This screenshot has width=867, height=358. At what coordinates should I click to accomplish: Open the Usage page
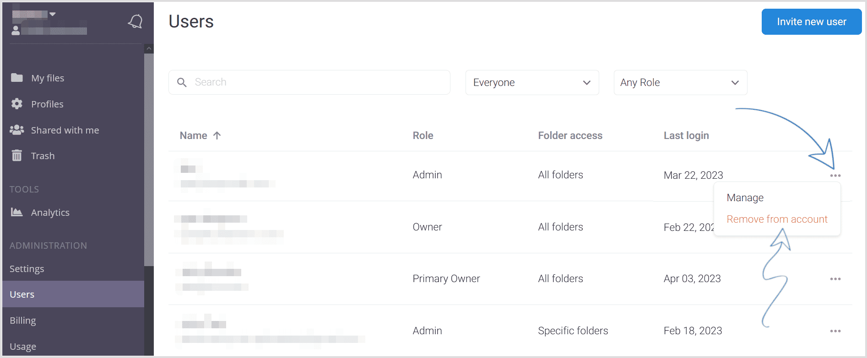tap(23, 347)
